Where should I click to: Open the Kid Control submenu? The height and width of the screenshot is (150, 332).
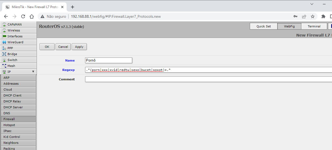click(18, 137)
